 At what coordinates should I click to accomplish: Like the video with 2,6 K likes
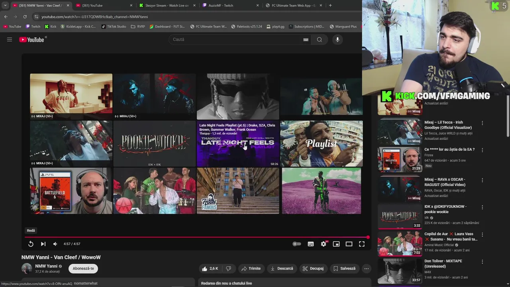(x=210, y=269)
